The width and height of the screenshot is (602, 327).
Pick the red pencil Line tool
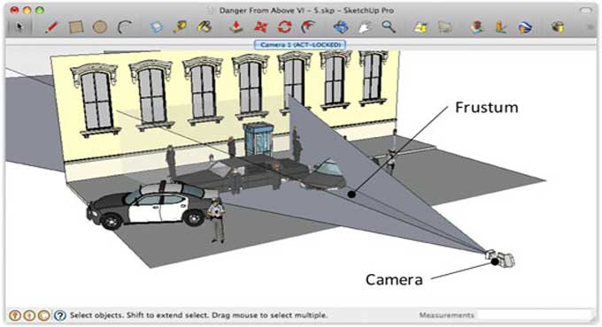pos(50,27)
